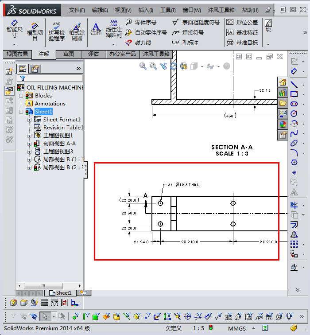The width and height of the screenshot is (310, 335).
Task: Select the 智能尺寸 smart dimension tool
Action: click(15, 27)
